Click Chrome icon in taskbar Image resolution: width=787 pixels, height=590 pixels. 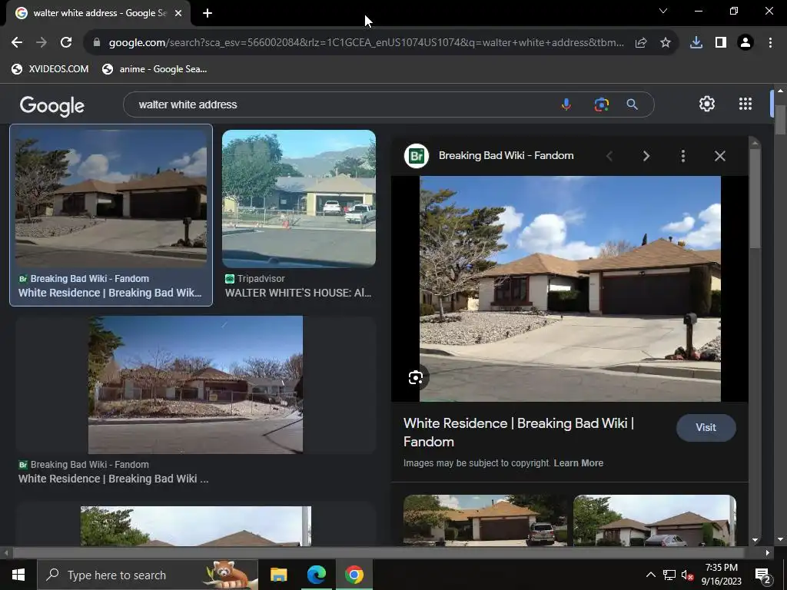[354, 575]
